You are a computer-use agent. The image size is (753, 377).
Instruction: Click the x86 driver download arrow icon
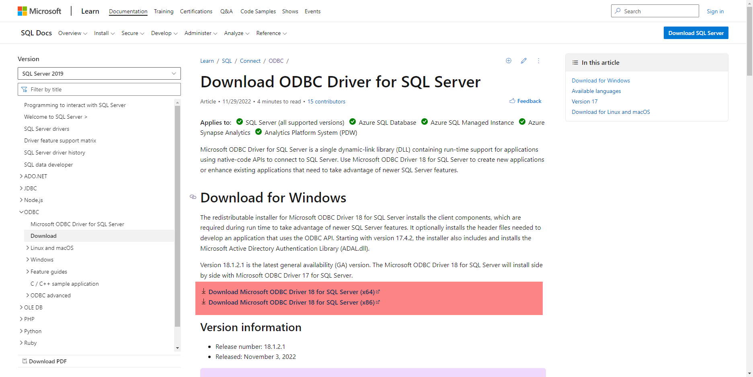click(204, 302)
